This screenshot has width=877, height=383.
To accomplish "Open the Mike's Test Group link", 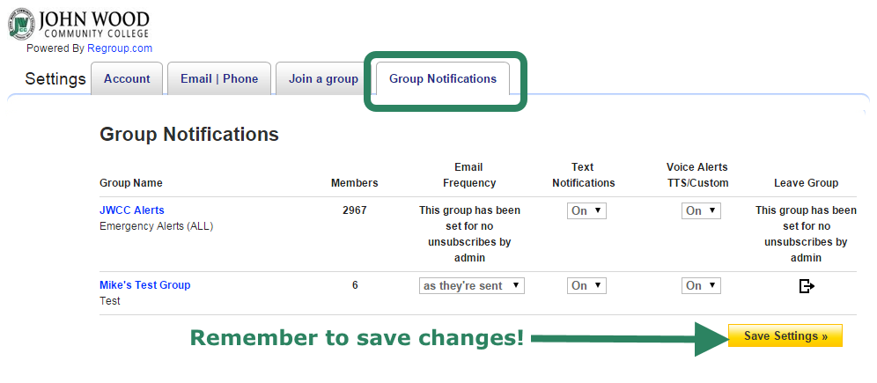I will (x=145, y=285).
